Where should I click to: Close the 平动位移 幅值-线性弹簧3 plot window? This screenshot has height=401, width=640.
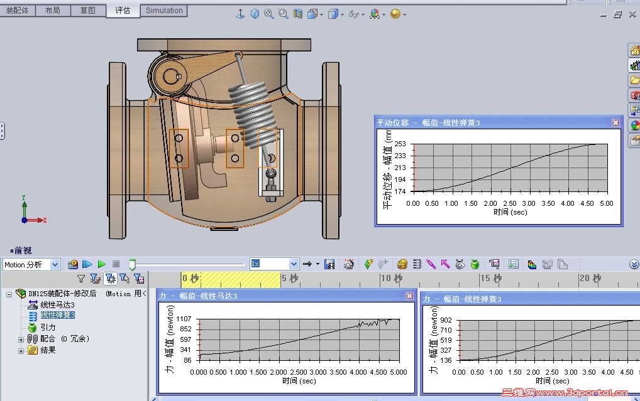[x=615, y=122]
